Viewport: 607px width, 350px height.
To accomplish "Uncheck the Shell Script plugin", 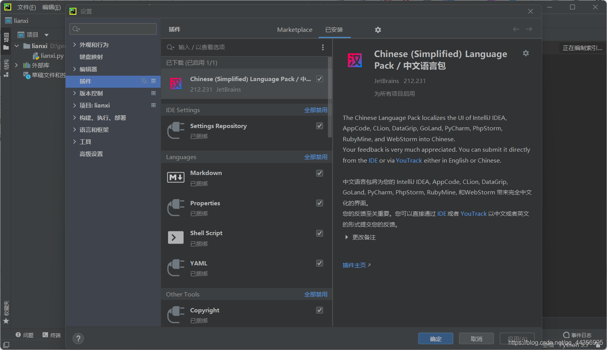I will tap(319, 233).
